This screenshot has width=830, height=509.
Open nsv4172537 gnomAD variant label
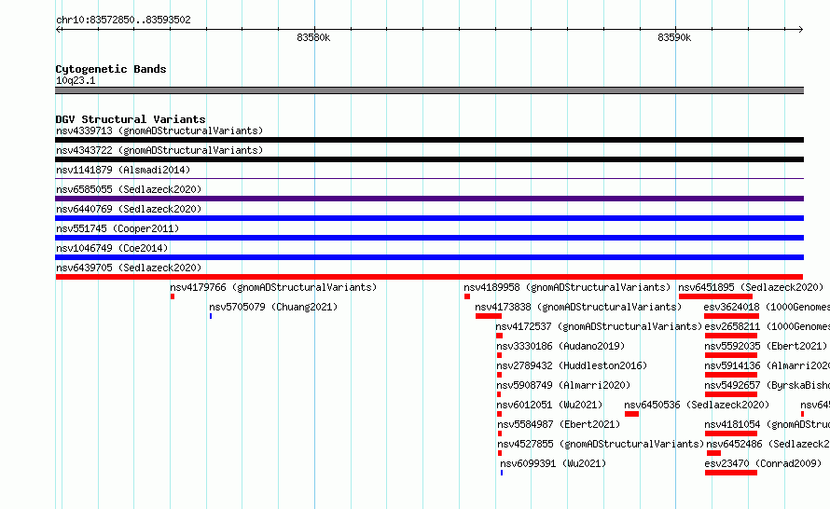coord(599,326)
